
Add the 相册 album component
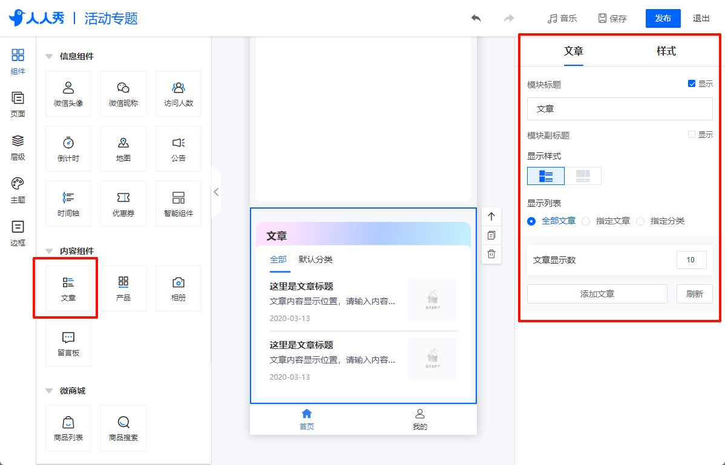click(x=179, y=288)
